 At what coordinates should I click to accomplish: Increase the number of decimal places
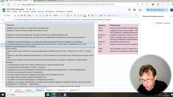[47, 16]
